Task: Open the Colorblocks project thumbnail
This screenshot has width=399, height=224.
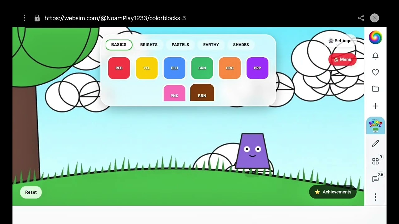Action: pyautogui.click(x=375, y=126)
